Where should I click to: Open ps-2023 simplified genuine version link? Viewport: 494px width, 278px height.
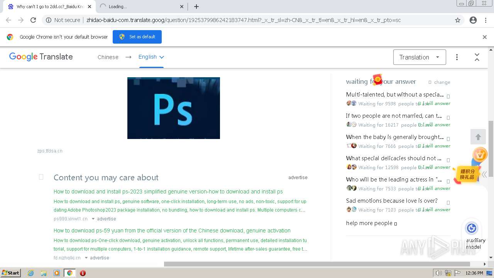coord(168,192)
